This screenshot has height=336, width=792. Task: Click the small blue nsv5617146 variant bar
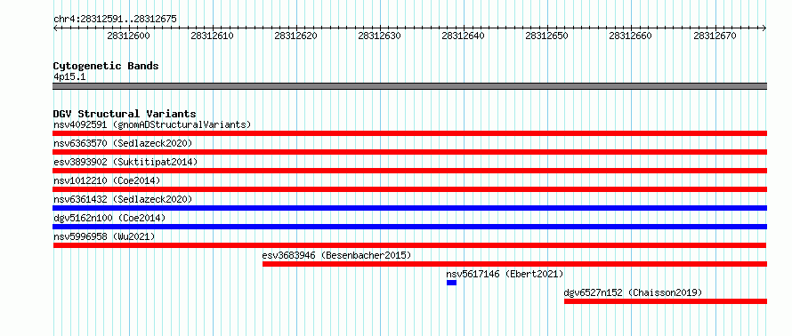tap(451, 283)
